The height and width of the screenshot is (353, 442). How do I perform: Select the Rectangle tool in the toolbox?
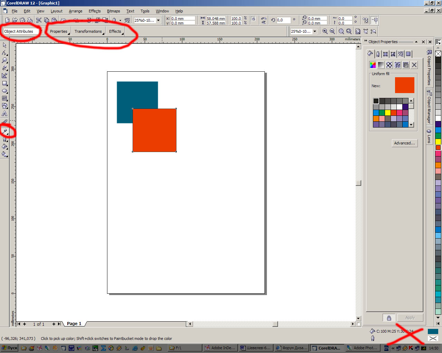[4, 83]
